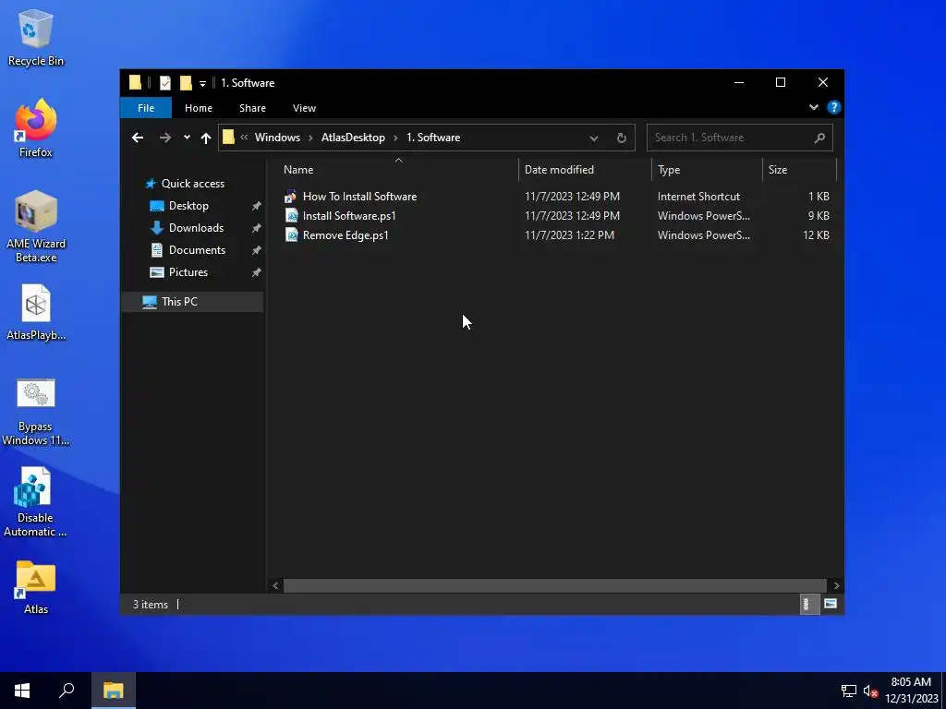Click AtlasDesktop in the address breadcrumb
This screenshot has width=946, height=709.
click(353, 138)
